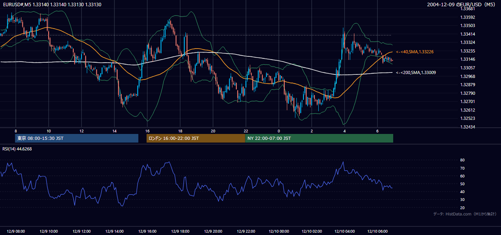Click price axis value 1.33057
501x235 pixels.
pos(468,68)
